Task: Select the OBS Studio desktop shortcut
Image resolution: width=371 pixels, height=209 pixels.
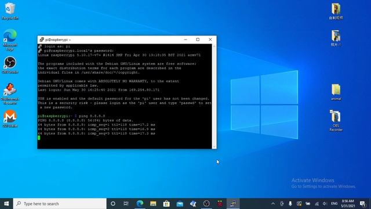Action: 10,65
